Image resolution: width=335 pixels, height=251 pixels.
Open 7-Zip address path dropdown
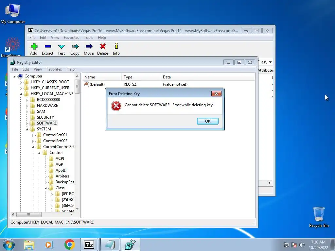[270, 62]
